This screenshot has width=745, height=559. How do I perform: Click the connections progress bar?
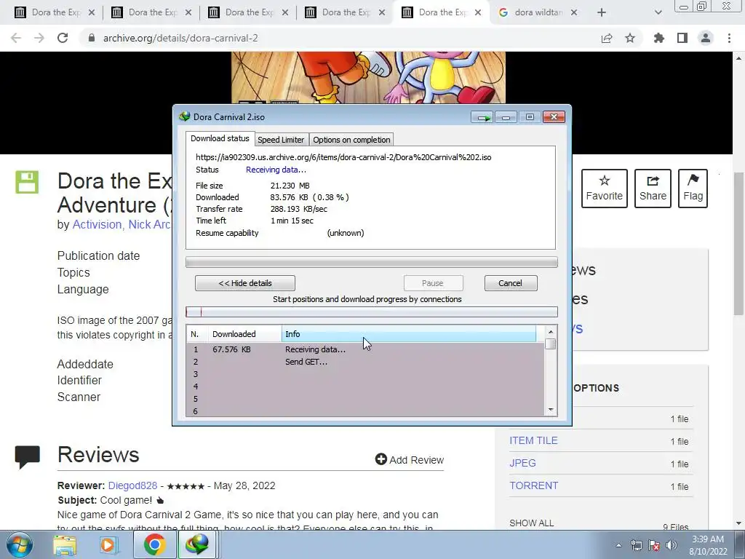(372, 312)
